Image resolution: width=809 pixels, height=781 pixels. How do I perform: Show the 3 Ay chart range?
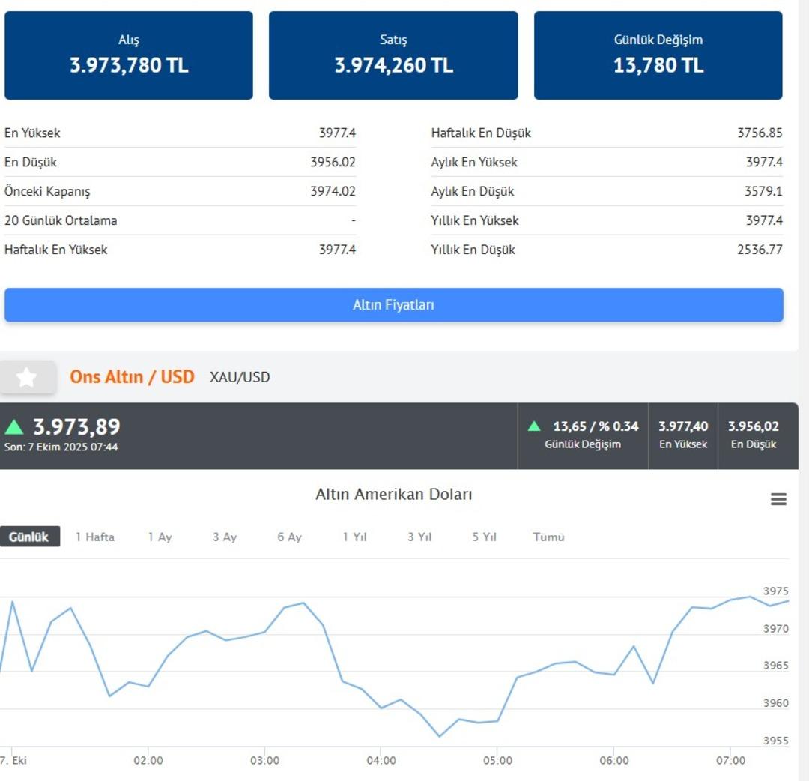point(224,537)
